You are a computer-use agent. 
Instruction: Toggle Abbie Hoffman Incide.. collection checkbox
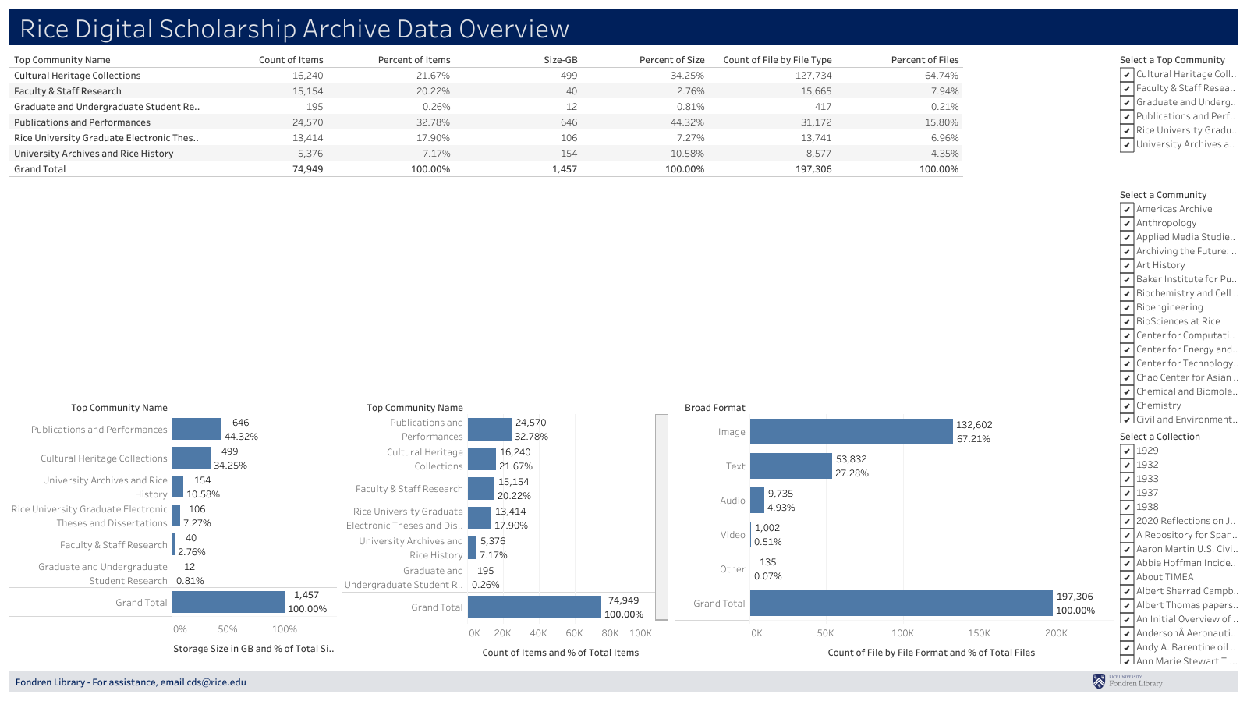[x=1126, y=564]
